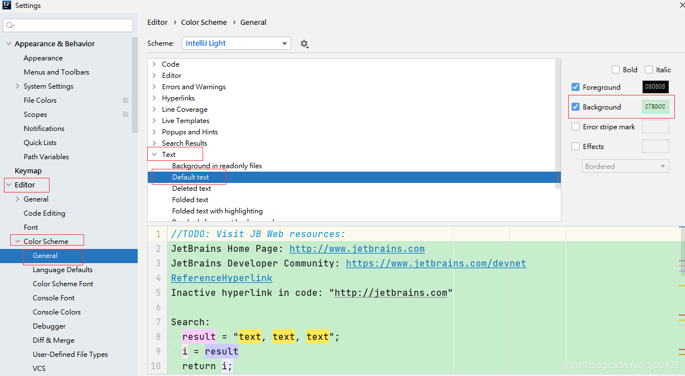Image resolution: width=685 pixels, height=376 pixels.
Task: Select Menus and Toolbars settings page
Action: pyautogui.click(x=56, y=72)
